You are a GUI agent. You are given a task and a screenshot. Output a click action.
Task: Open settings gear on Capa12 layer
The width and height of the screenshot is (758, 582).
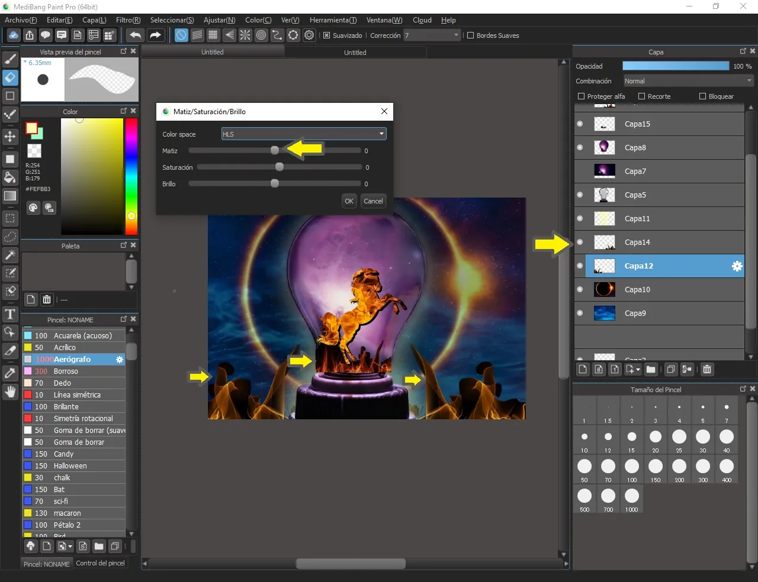tap(737, 266)
